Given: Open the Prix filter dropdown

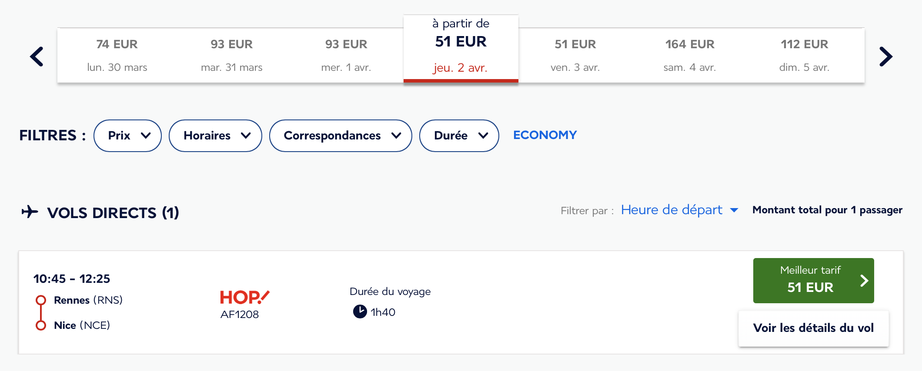Looking at the screenshot, I should coord(127,136).
